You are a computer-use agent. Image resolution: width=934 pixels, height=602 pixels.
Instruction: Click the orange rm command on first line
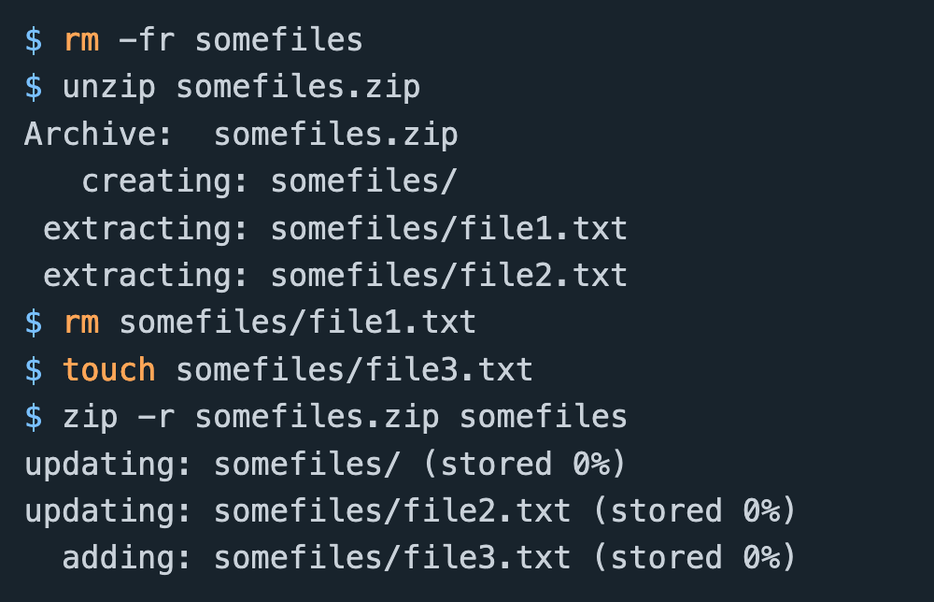click(81, 40)
